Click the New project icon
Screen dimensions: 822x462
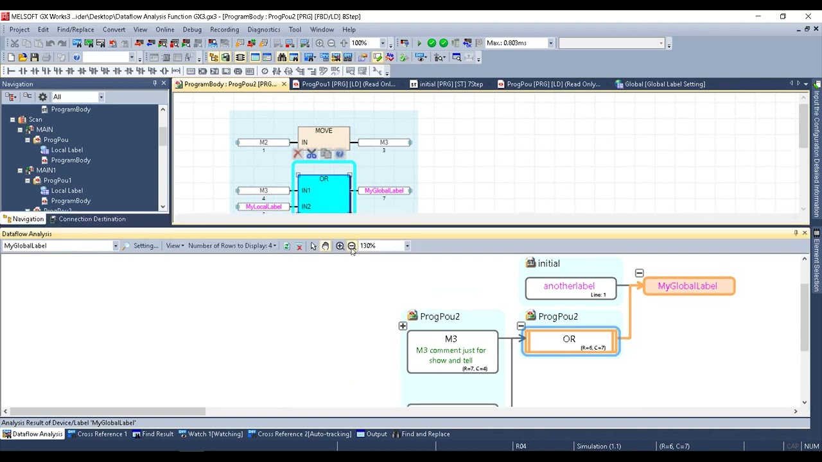(11, 57)
